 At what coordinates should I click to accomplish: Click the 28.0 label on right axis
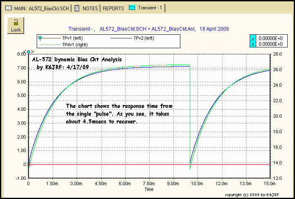[277, 54]
